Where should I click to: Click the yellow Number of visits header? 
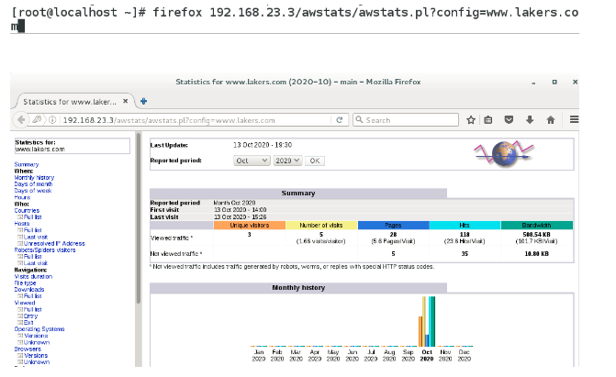pyautogui.click(x=321, y=226)
